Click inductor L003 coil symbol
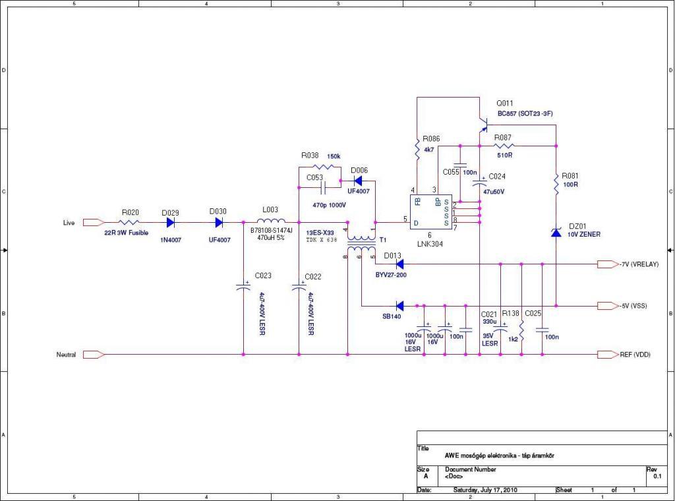The image size is (675, 501). pyautogui.click(x=271, y=221)
